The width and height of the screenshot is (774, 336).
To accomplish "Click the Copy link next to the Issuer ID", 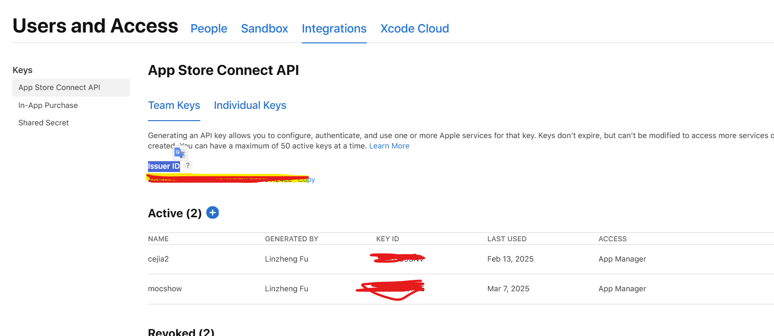I will coord(306,180).
